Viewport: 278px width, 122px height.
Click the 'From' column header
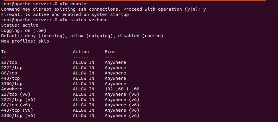(110, 52)
